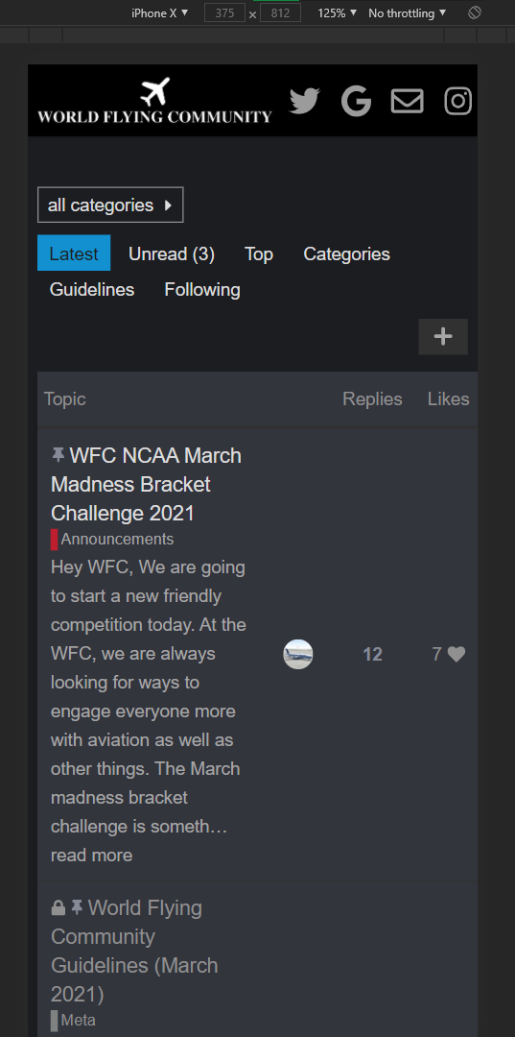Image resolution: width=515 pixels, height=1037 pixels.
Task: Open the 125% zoom dropdown
Action: click(x=337, y=12)
